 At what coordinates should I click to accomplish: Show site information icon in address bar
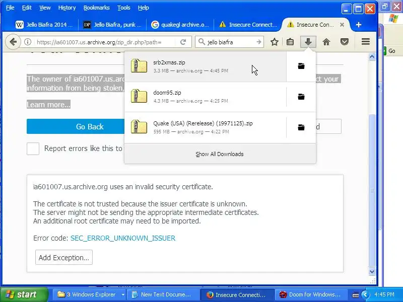click(x=28, y=42)
